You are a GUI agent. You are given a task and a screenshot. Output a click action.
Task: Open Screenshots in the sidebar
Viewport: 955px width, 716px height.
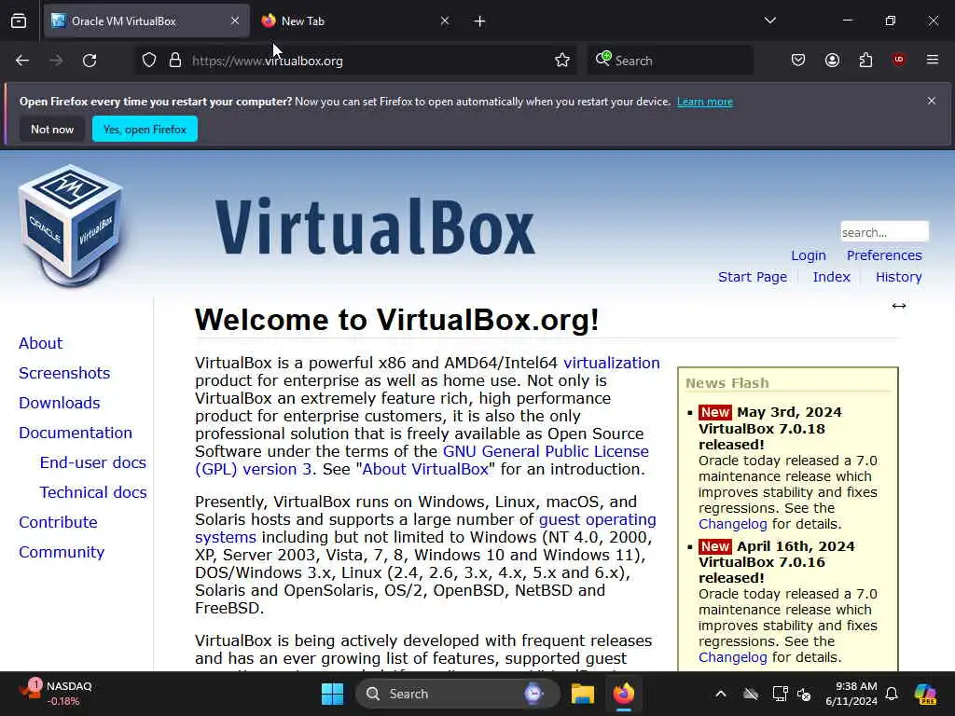(64, 373)
